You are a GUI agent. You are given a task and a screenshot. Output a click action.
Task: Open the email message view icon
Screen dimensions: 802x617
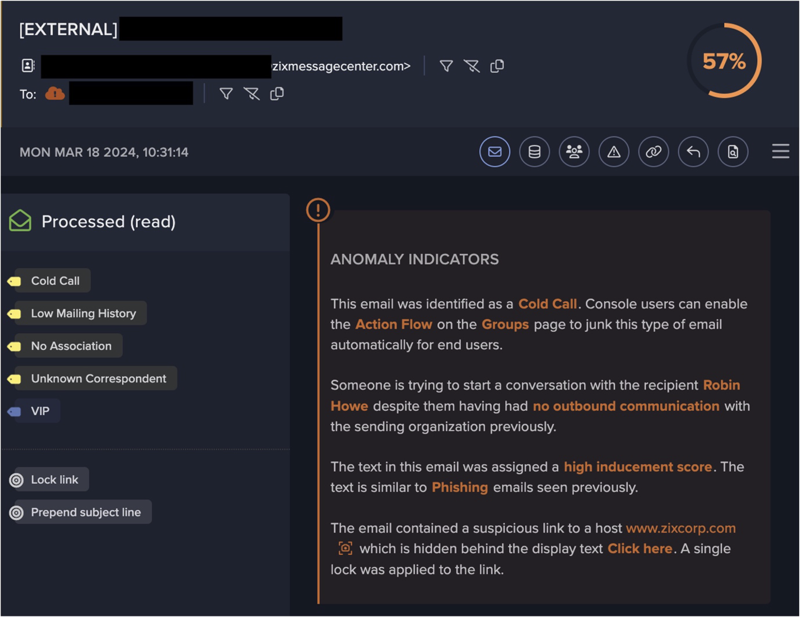pos(494,152)
